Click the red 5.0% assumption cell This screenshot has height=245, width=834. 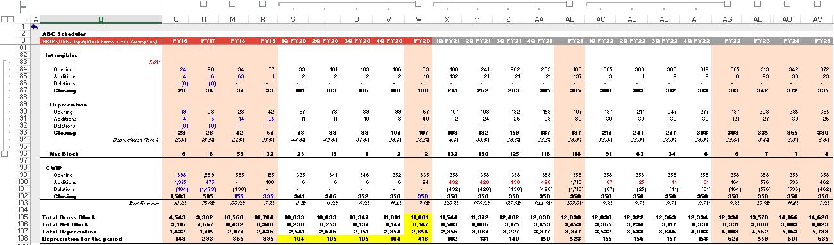point(154,62)
